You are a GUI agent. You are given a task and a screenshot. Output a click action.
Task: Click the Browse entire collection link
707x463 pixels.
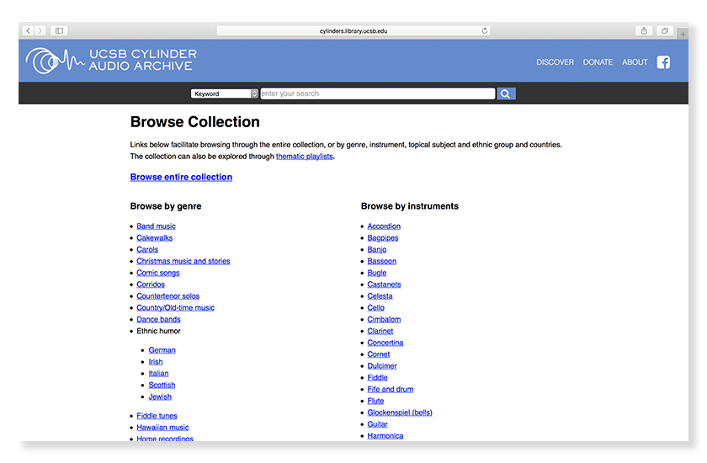[181, 178]
